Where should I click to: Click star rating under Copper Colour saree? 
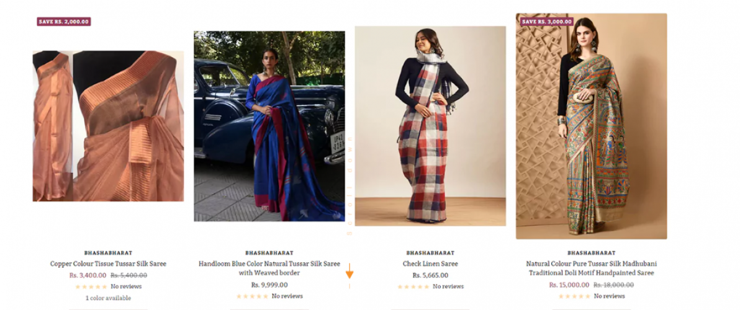coord(91,286)
